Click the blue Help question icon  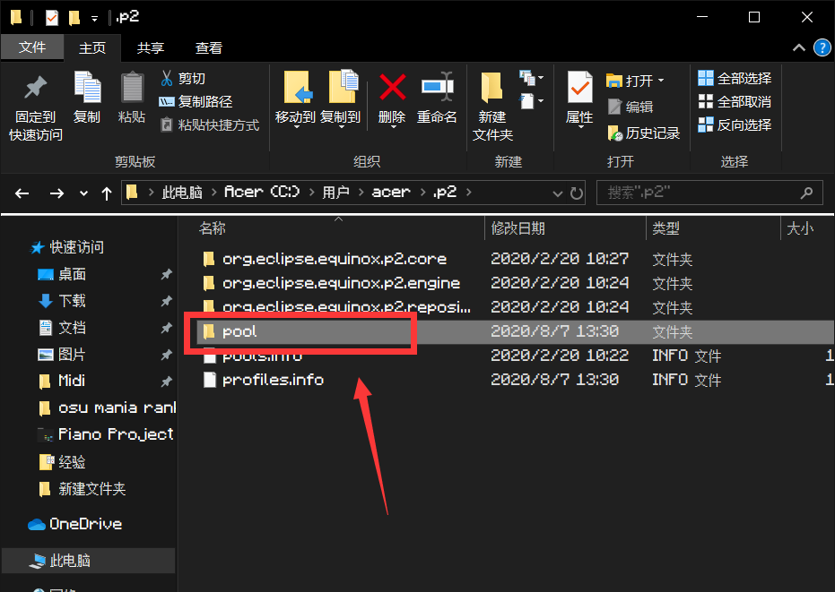tap(822, 47)
